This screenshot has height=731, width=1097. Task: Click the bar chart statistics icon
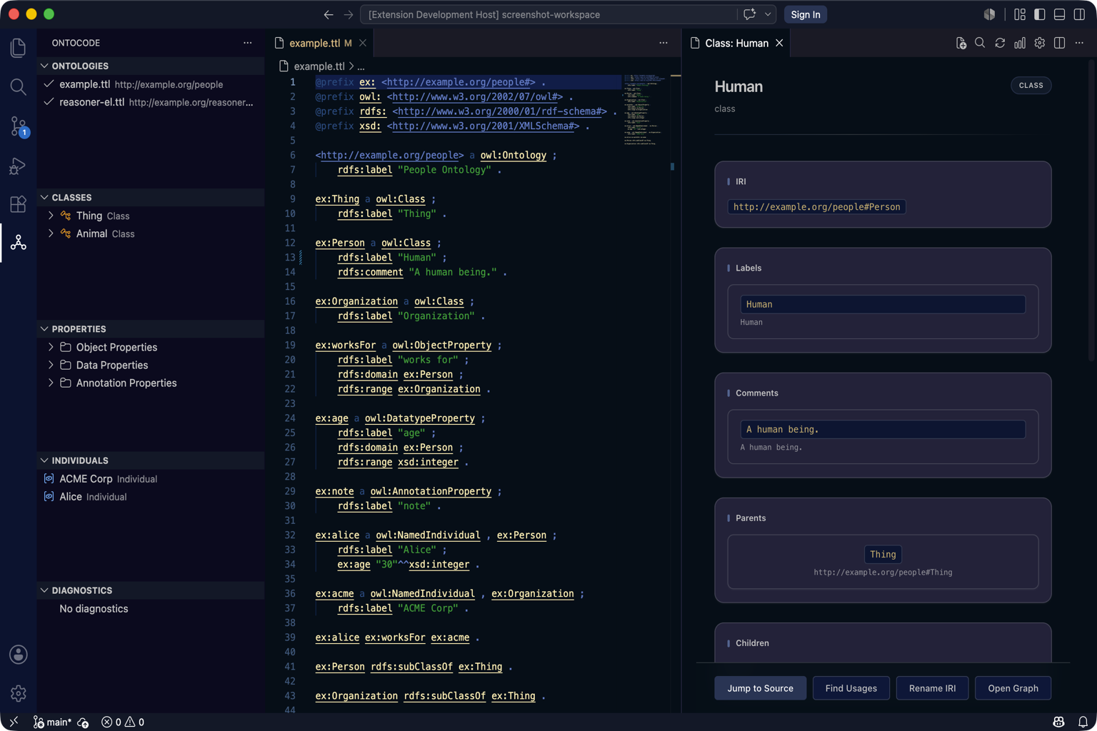[x=1020, y=44]
